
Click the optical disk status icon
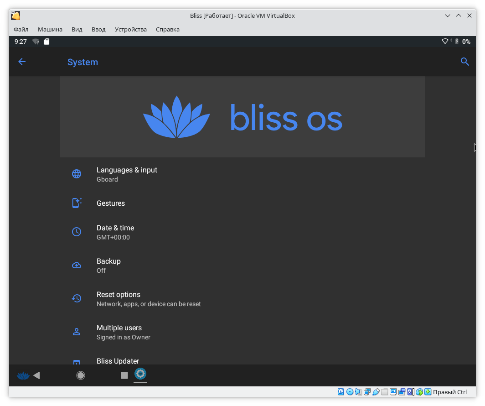350,392
